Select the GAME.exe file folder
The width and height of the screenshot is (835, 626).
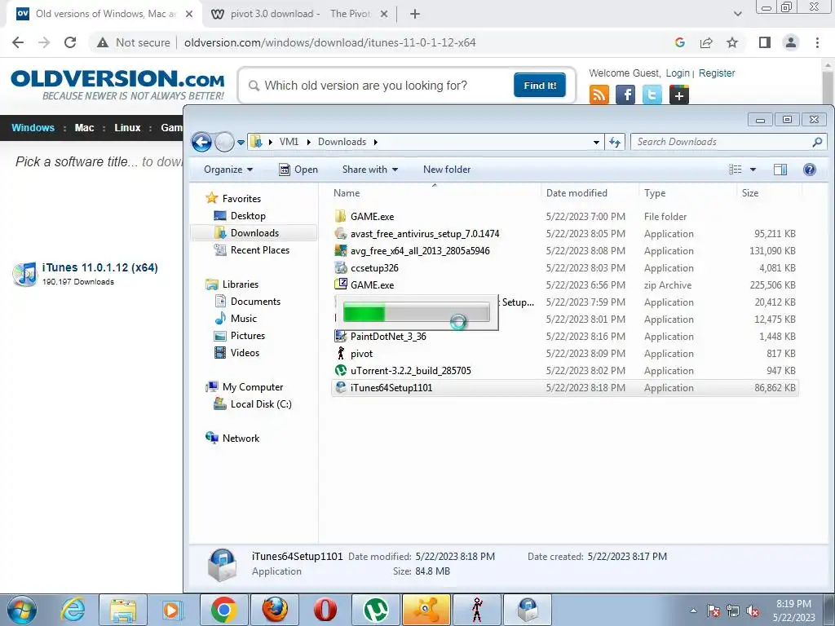coord(564,217)
